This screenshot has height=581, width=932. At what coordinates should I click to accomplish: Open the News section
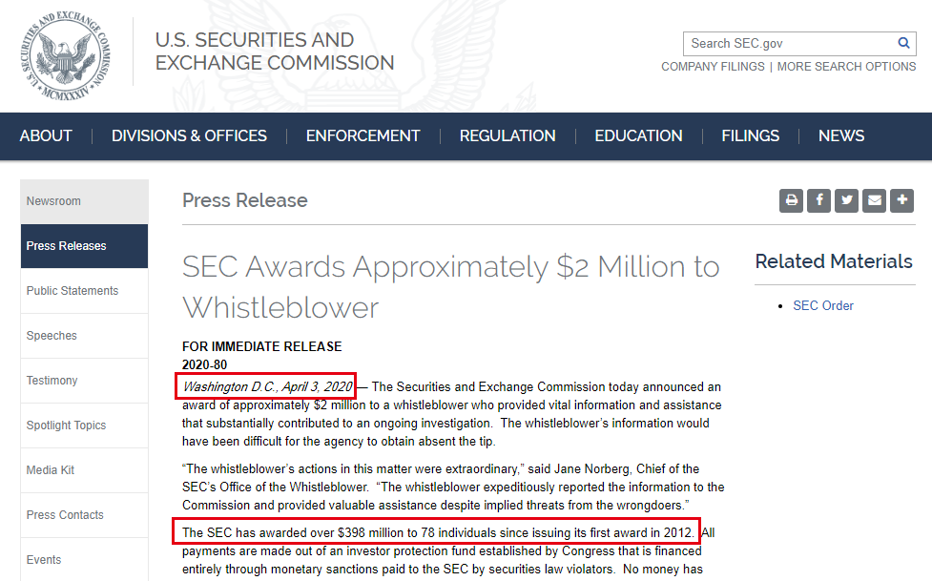coord(841,135)
